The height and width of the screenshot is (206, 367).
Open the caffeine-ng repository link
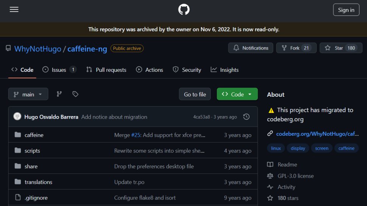[87, 49]
